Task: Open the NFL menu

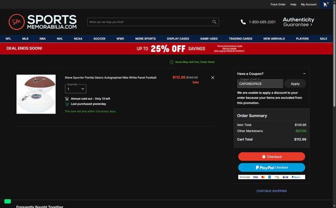Action: [x=8, y=38]
